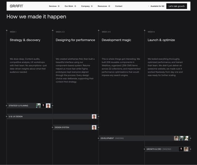The width and height of the screenshot is (197, 165).
Task: Click the GRAFIT logo
Action: [16, 6]
